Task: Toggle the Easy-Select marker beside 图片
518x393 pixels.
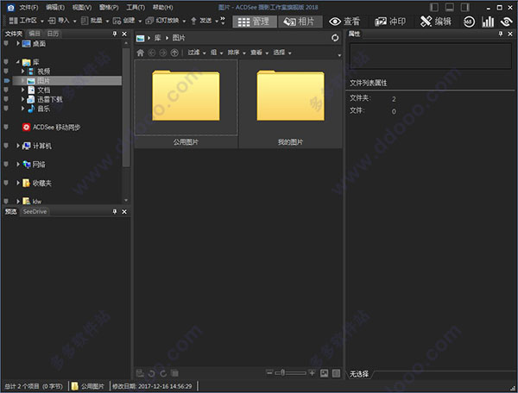Action: [7, 80]
